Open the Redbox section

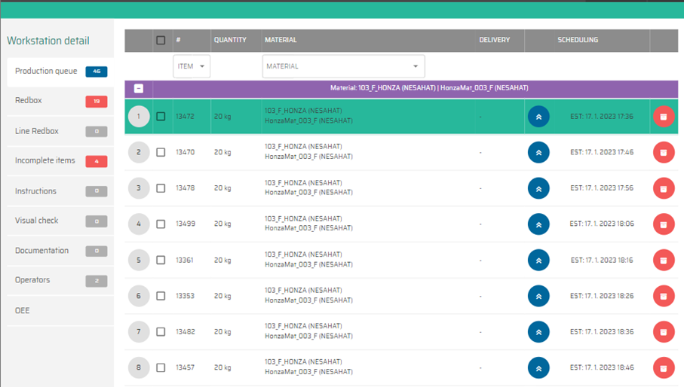coord(29,101)
